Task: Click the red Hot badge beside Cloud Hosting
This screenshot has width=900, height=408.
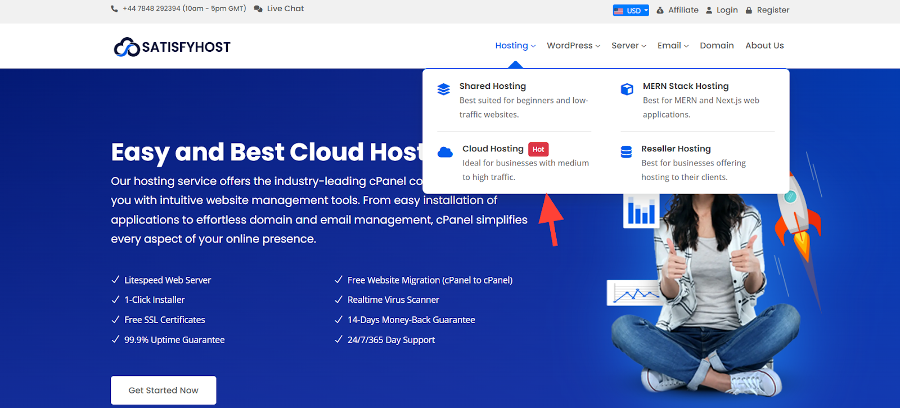Action: pos(538,149)
